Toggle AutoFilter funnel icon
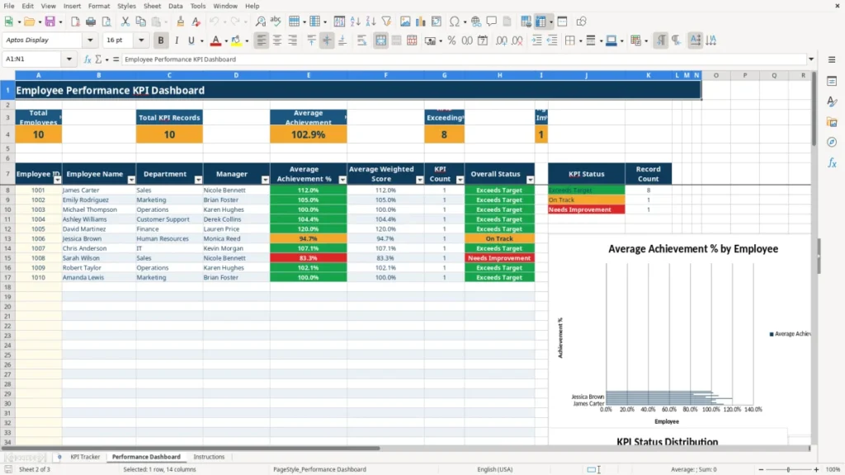The image size is (845, 475). (386, 21)
